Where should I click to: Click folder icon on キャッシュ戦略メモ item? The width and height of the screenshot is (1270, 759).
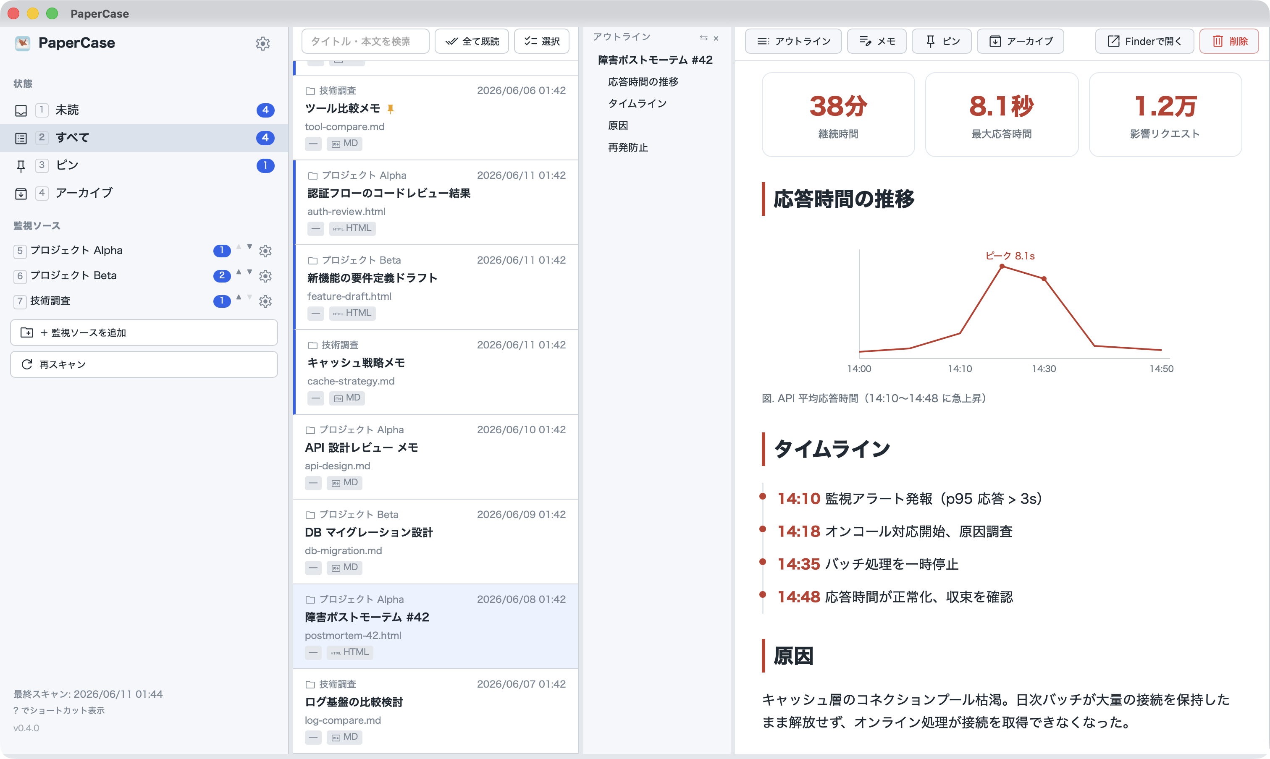click(x=312, y=346)
